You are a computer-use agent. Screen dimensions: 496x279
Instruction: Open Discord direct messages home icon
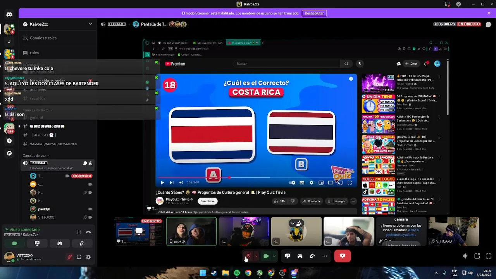pyautogui.click(x=9, y=14)
